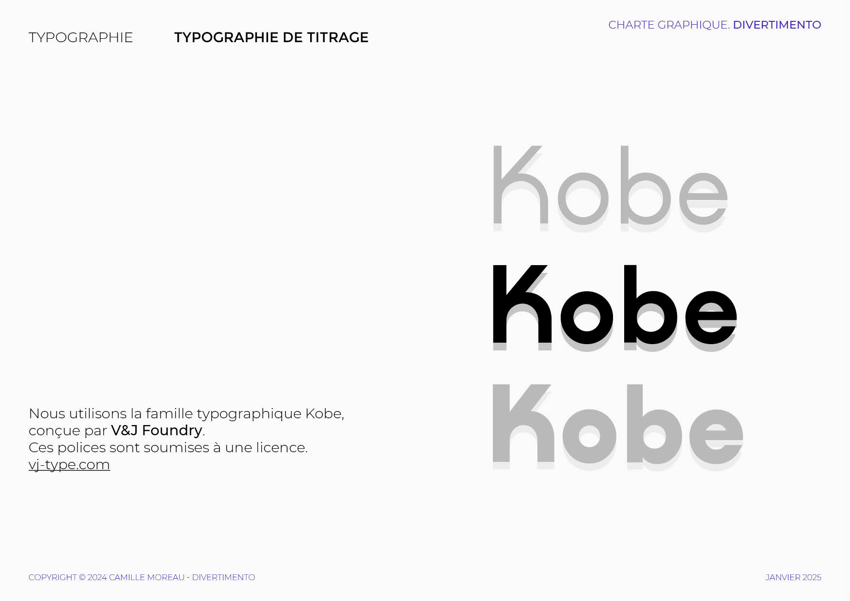This screenshot has width=850, height=601.
Task: Select the light-weight Kobe specimen
Action: (x=611, y=188)
